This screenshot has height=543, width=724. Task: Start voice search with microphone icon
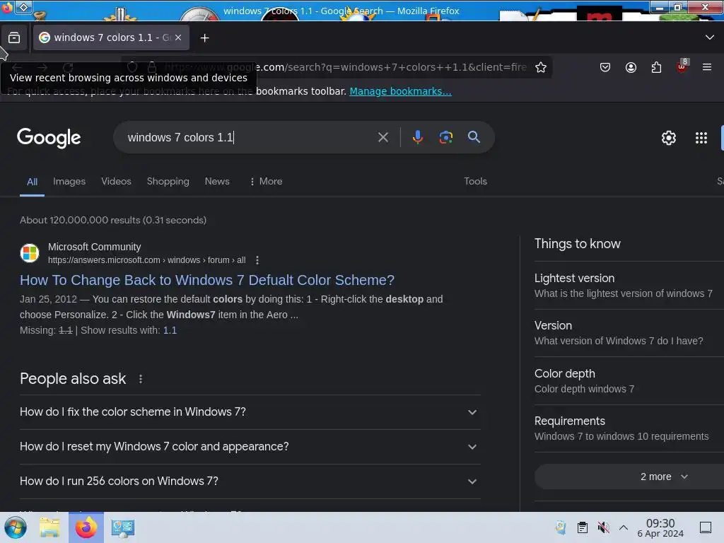tap(417, 138)
